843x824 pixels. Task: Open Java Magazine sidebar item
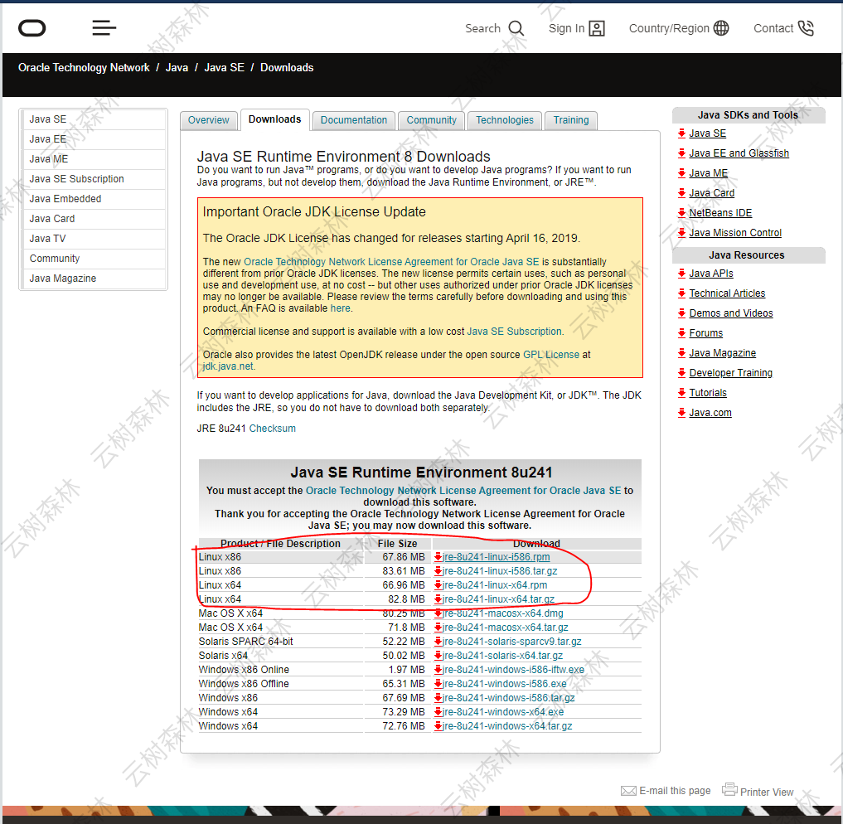click(94, 279)
